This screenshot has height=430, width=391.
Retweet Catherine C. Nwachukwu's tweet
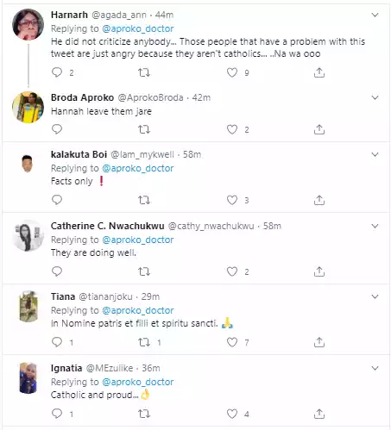click(144, 271)
